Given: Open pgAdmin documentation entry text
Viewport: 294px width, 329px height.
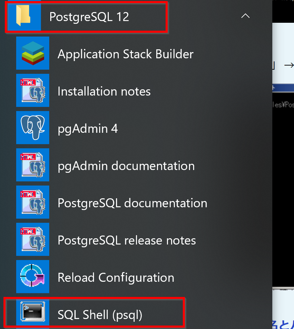Looking at the screenshot, I should 126,166.
